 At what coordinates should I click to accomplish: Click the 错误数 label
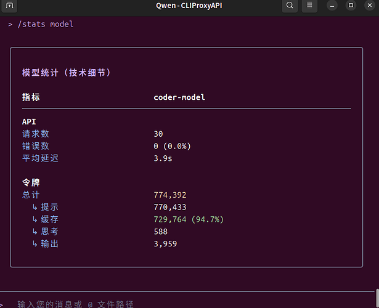point(36,146)
